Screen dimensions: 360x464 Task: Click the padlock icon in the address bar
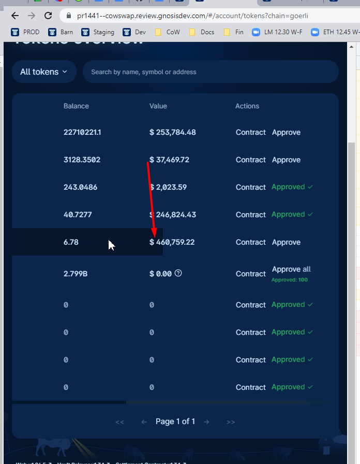tap(68, 16)
